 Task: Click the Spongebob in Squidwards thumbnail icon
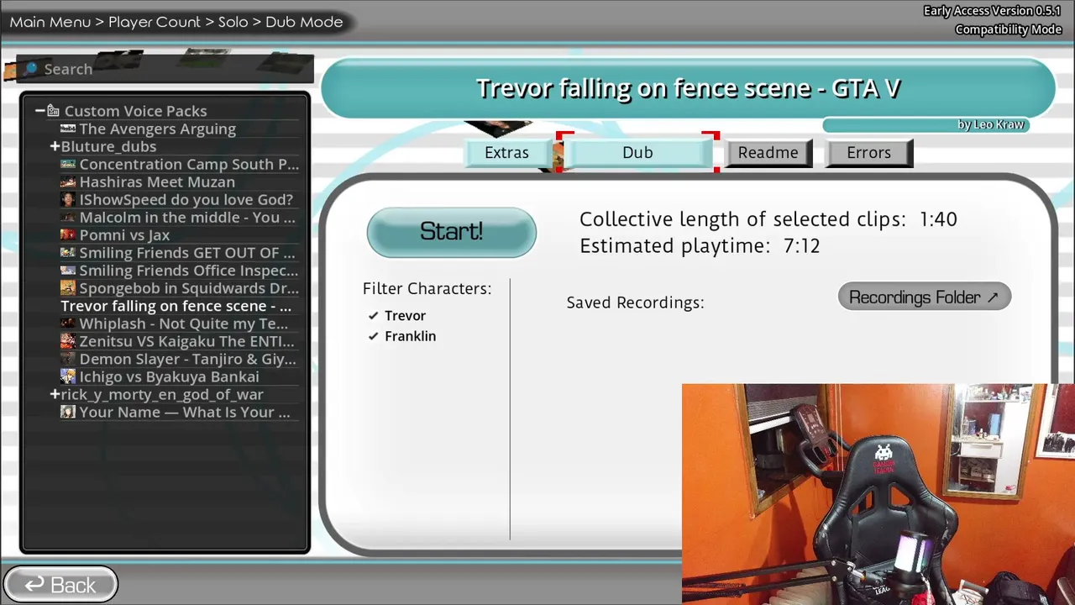pos(68,288)
